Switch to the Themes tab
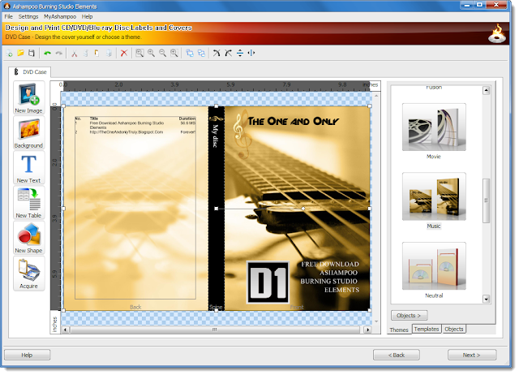The width and height of the screenshot is (519, 375). click(x=399, y=330)
